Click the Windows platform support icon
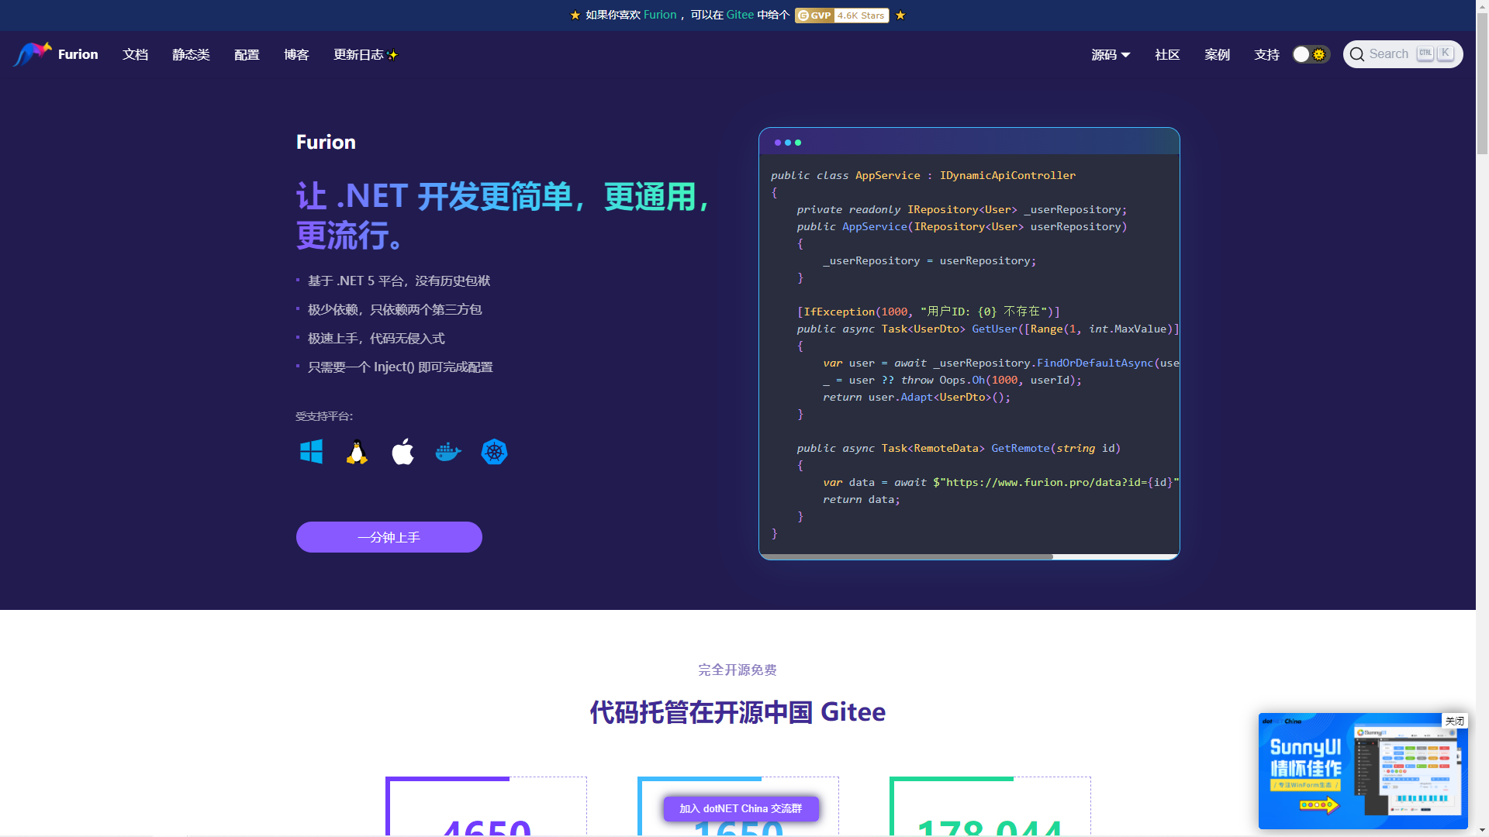 click(x=311, y=452)
